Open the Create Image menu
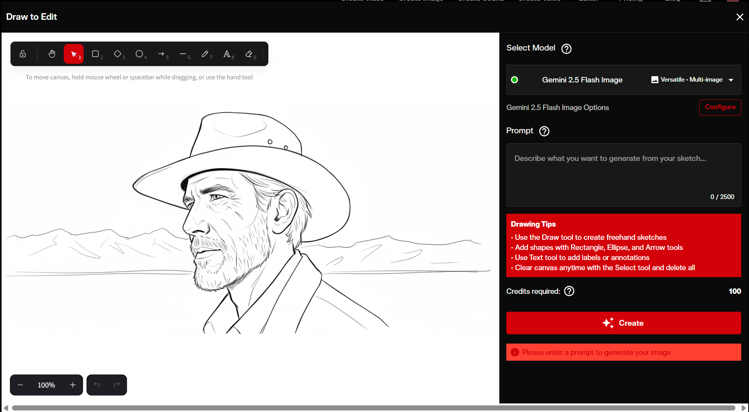 421,1
